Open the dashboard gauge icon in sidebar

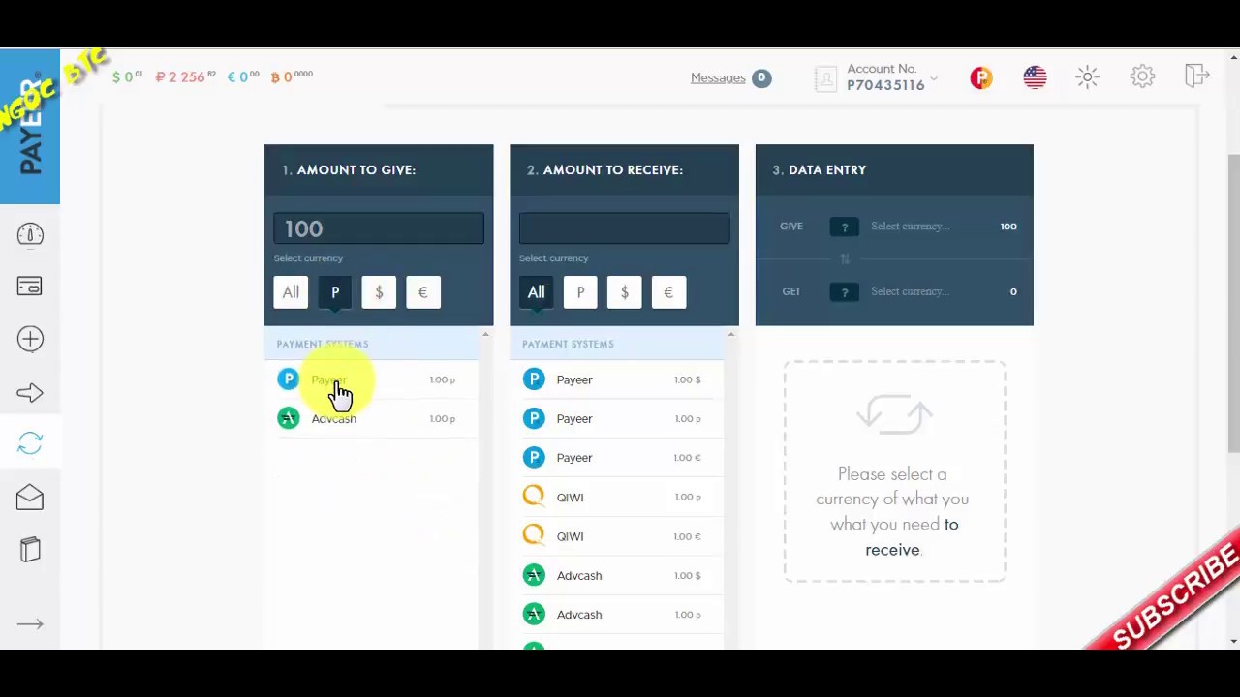point(30,234)
